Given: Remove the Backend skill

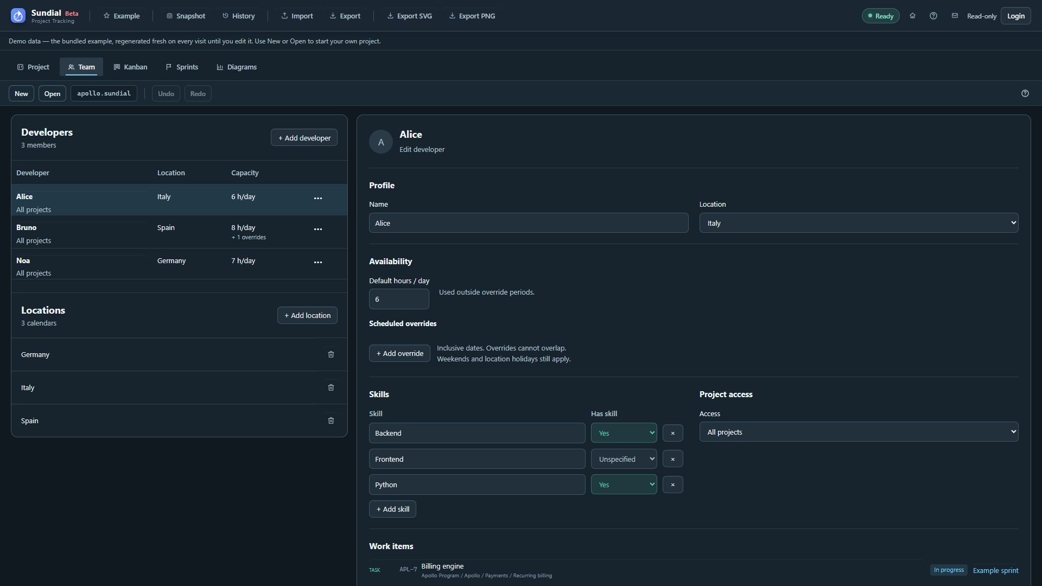Looking at the screenshot, I should coord(672,433).
